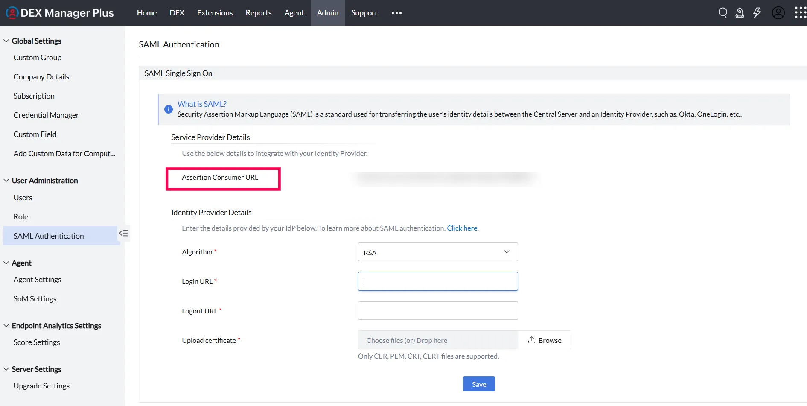The image size is (807, 406).
Task: Click the upload icon in Browse button
Action: pyautogui.click(x=532, y=340)
